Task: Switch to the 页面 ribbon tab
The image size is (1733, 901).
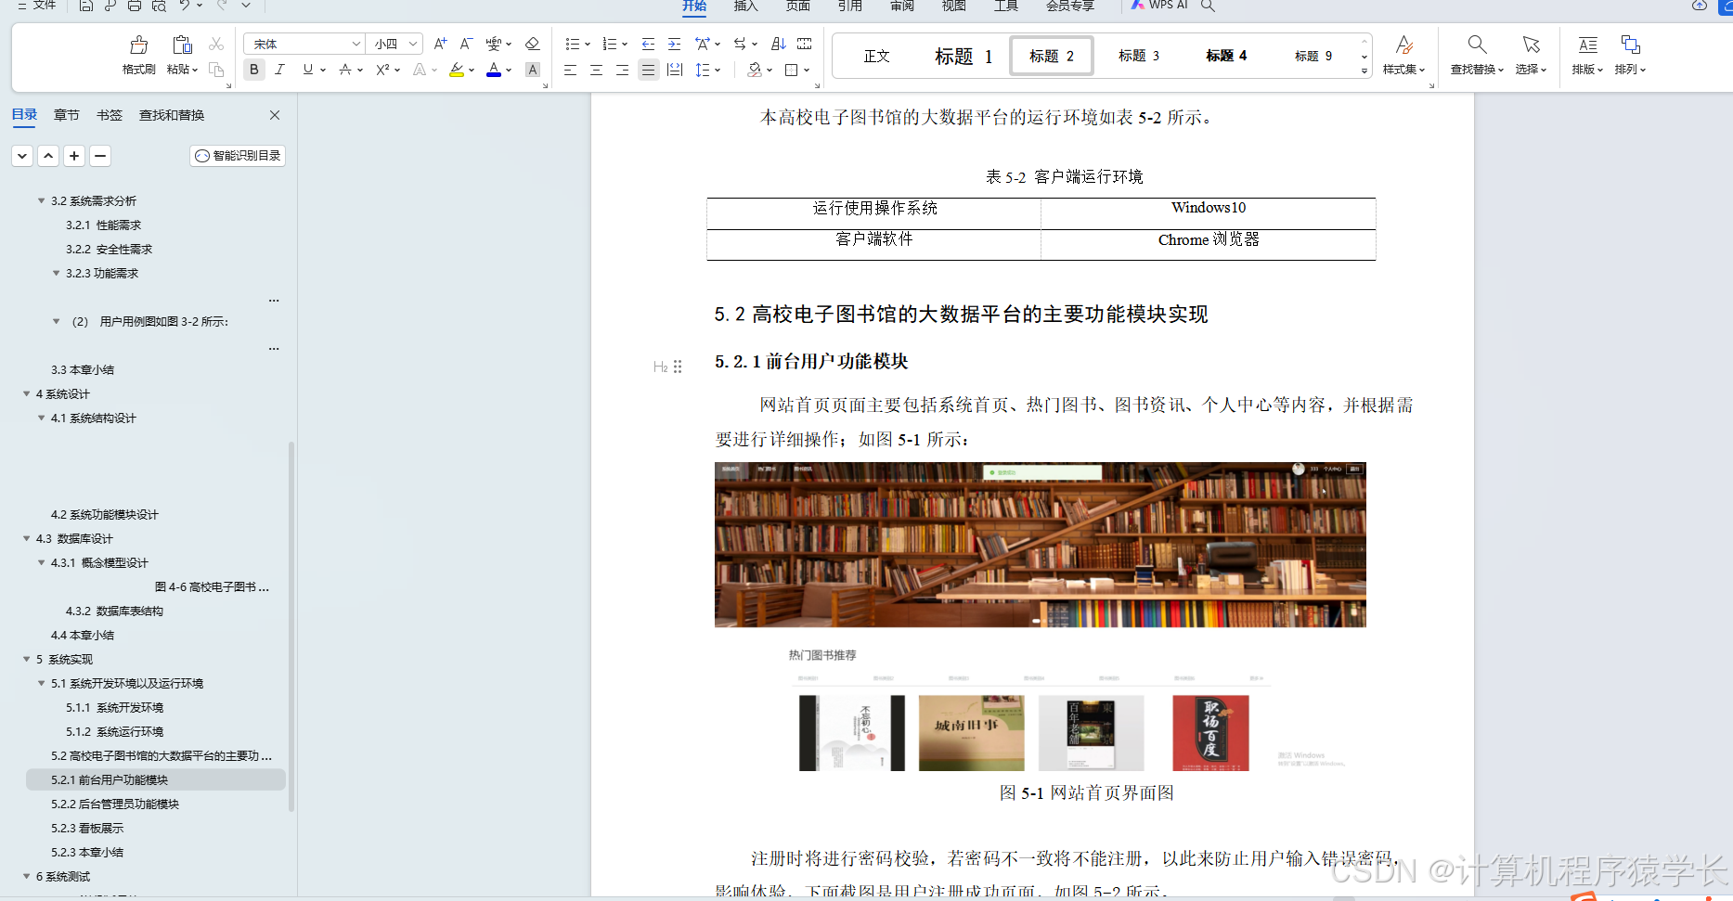Action: pyautogui.click(x=798, y=6)
